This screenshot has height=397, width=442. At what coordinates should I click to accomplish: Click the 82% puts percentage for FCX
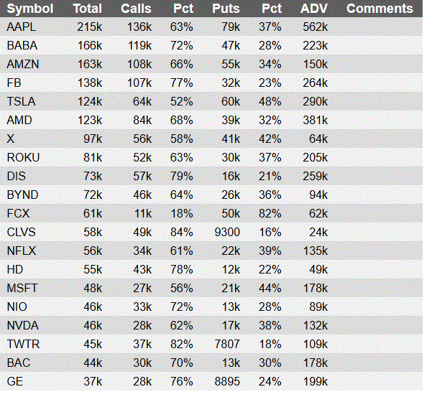click(270, 213)
